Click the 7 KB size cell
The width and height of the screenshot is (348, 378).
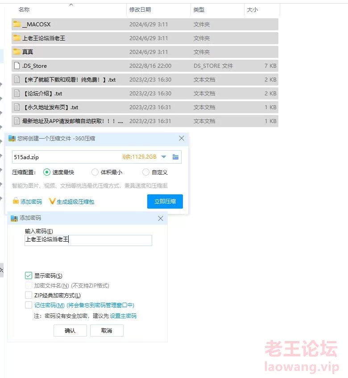pyautogui.click(x=270, y=66)
